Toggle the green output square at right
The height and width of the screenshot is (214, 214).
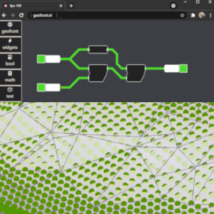coord(184,68)
